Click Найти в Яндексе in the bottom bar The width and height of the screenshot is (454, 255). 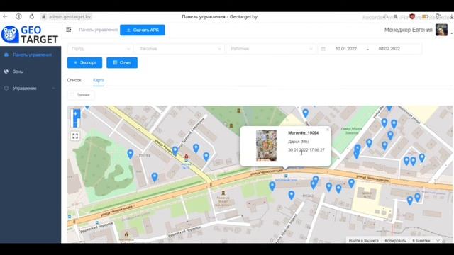point(364,240)
